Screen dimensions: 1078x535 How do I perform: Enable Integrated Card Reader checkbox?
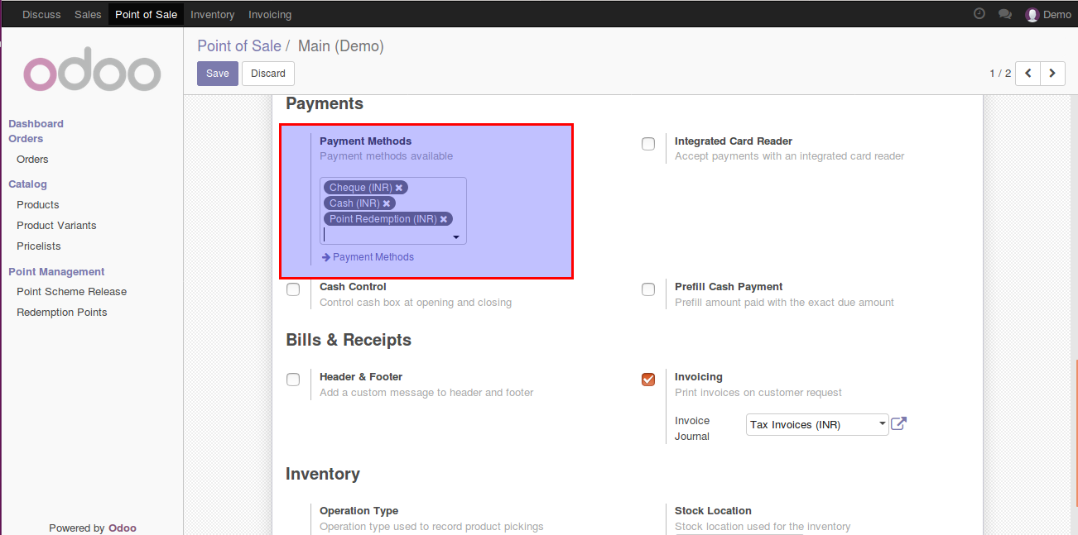coord(648,144)
